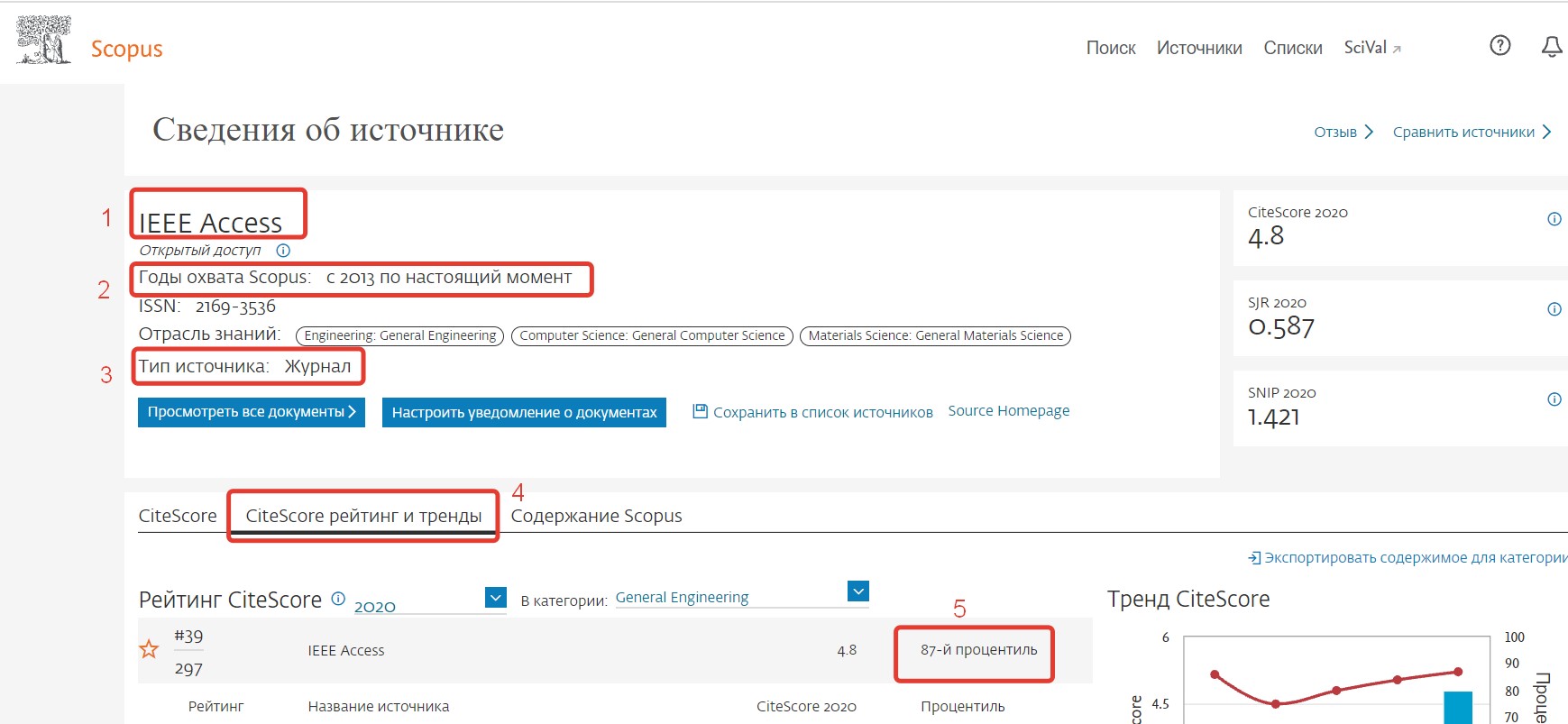Click the IEEE Access journal title
The height and width of the screenshot is (724, 1568).
click(x=210, y=222)
